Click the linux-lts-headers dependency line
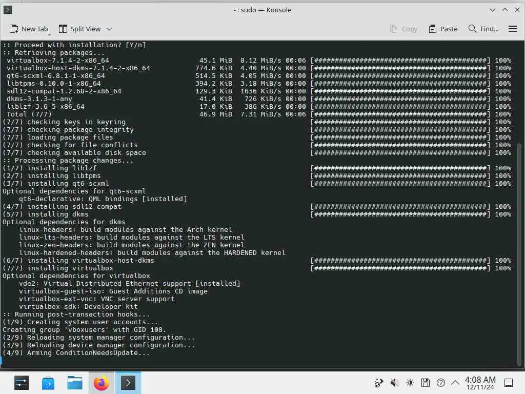The height and width of the screenshot is (394, 525). coord(132,238)
